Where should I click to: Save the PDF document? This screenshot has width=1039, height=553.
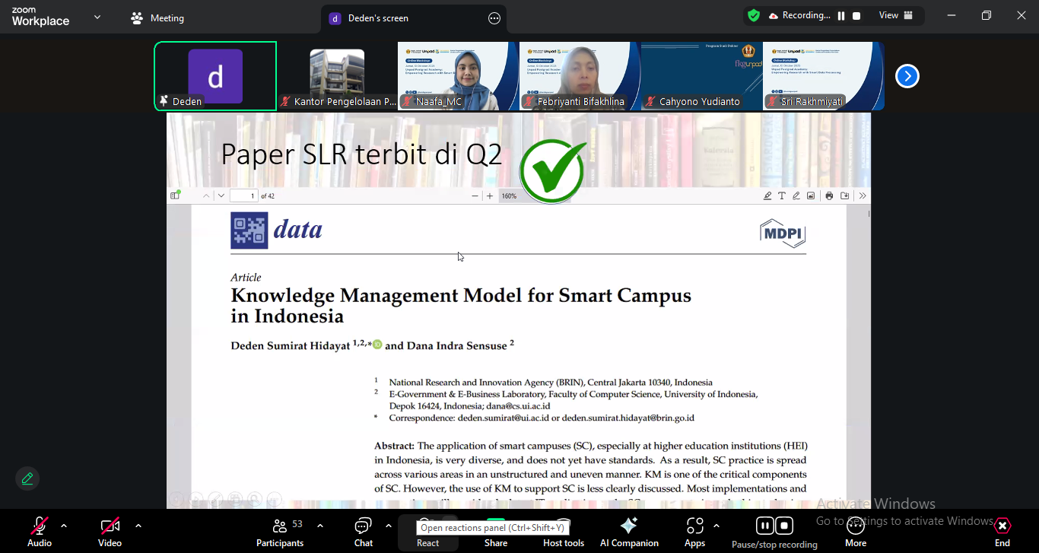point(845,195)
